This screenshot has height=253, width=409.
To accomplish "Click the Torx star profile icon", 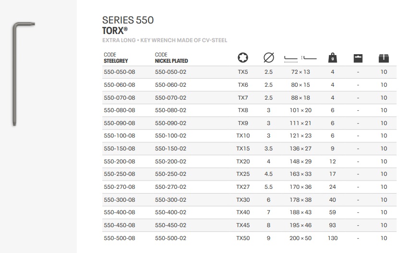I will [x=243, y=58].
